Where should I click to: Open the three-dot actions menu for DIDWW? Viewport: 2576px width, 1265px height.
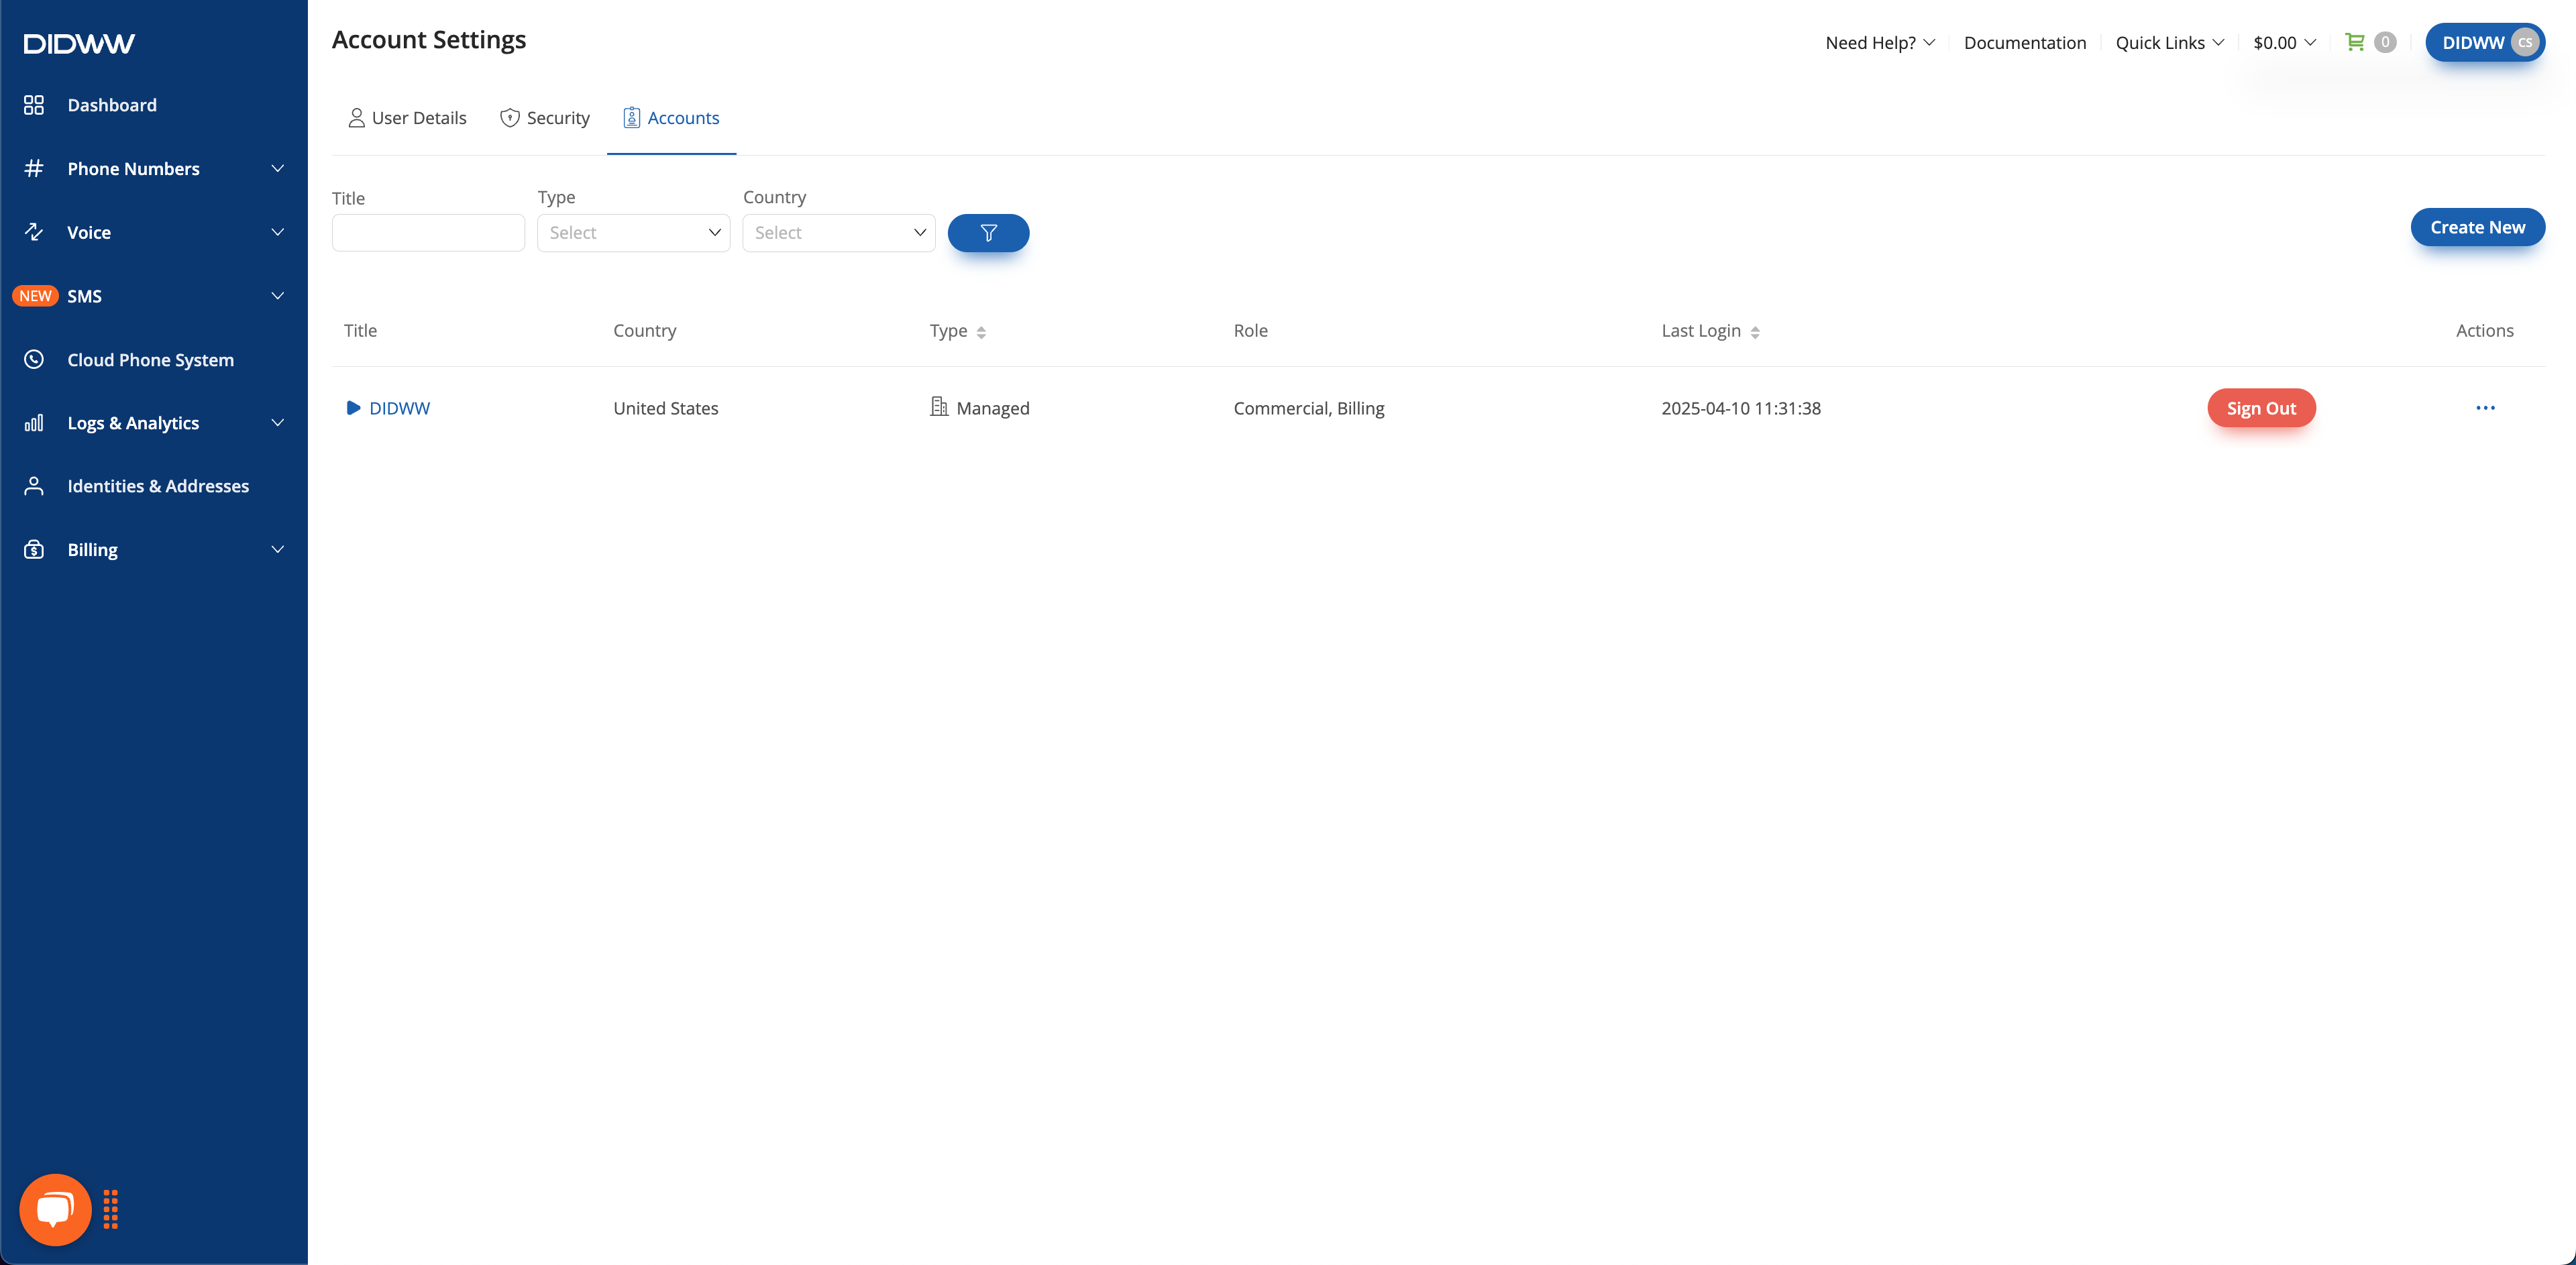coord(2485,408)
